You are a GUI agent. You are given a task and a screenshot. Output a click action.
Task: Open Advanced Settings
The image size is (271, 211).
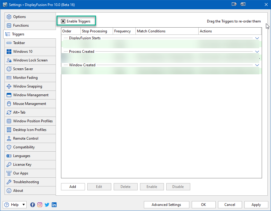pos(166,205)
